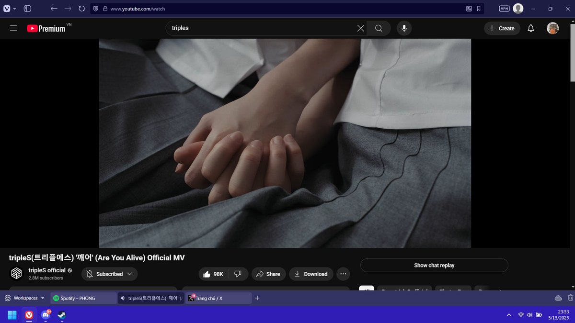This screenshot has height=323, width=575.
Task: Show hidden system tray icons chevron
Action: [509, 315]
